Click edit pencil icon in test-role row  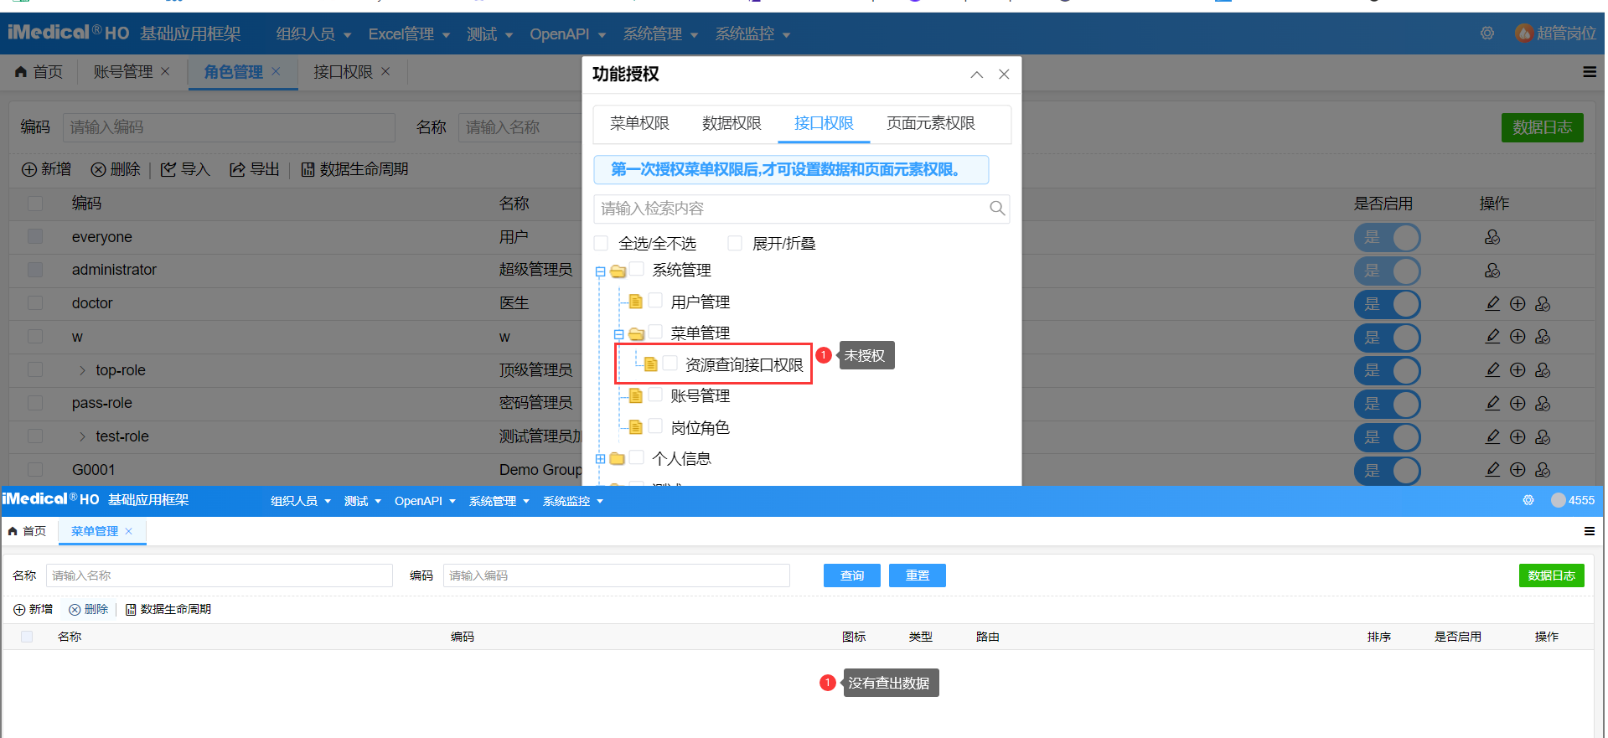1492,436
